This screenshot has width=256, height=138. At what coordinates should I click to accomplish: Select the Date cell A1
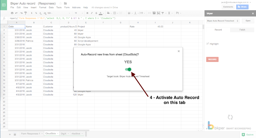(16, 27)
